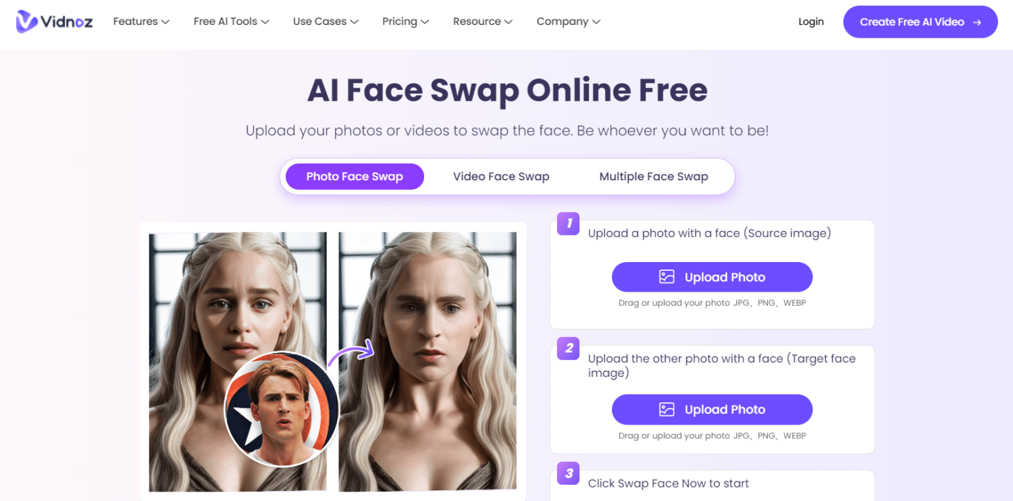Switch to Video Face Swap tab
The height and width of the screenshot is (501, 1013).
click(x=501, y=177)
